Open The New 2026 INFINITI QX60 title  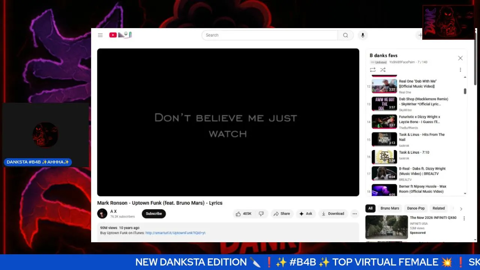[433, 217]
